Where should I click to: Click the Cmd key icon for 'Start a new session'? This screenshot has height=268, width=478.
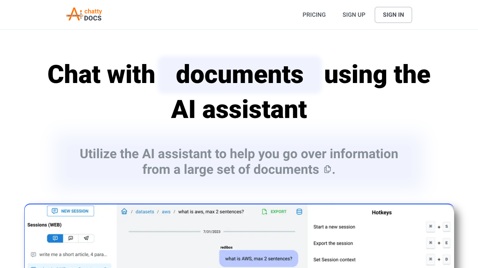point(431,227)
